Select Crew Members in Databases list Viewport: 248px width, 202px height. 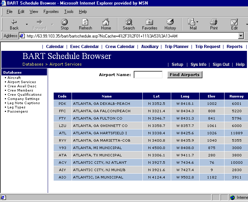(x=20, y=90)
